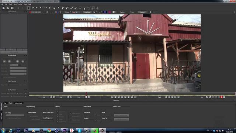Image resolution: width=236 pixels, height=133 pixels.
Task: Select the Attach Layer tool
Action: (x=80, y=8)
